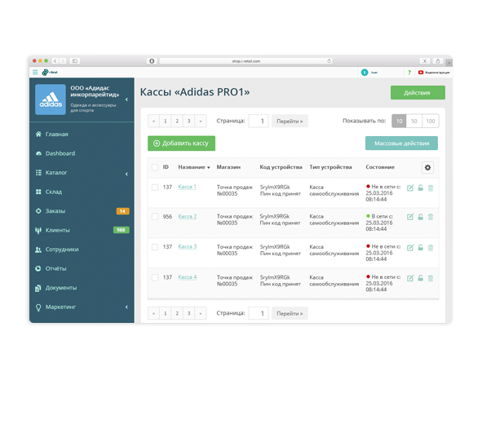Click the Действия button

418,92
